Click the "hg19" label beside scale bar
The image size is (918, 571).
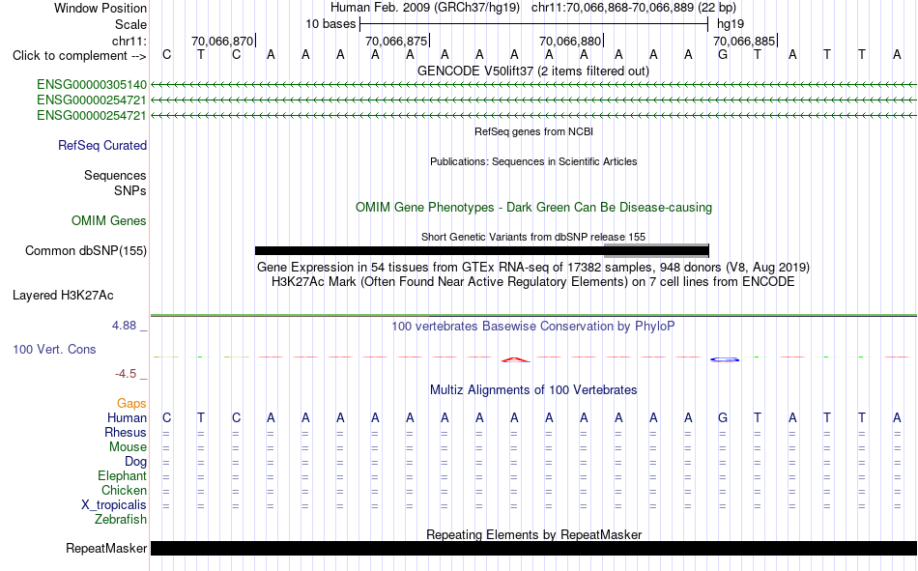[731, 24]
